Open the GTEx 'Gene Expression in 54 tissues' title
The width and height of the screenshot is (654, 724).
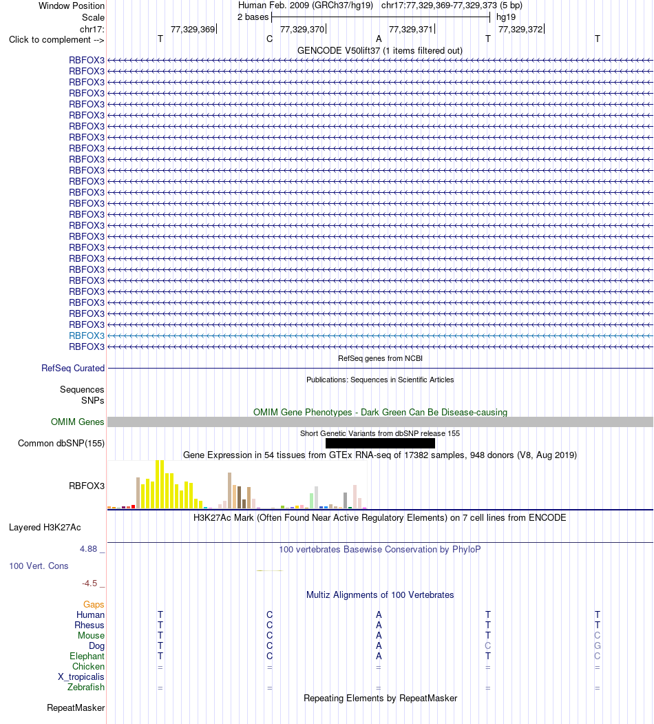[x=380, y=455]
